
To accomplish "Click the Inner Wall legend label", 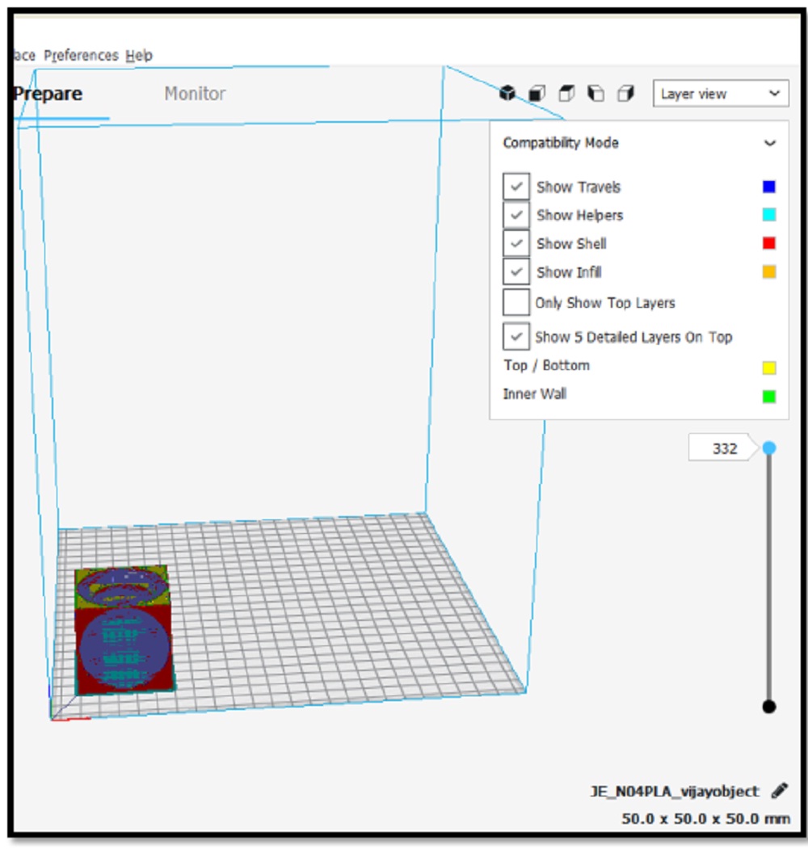I will pos(534,394).
